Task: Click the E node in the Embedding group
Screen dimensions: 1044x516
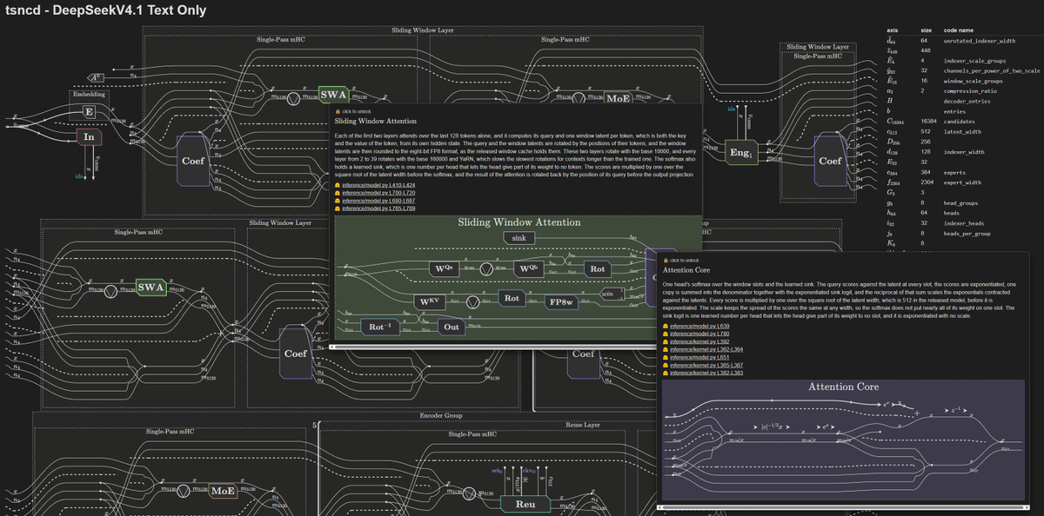Action: (89, 111)
